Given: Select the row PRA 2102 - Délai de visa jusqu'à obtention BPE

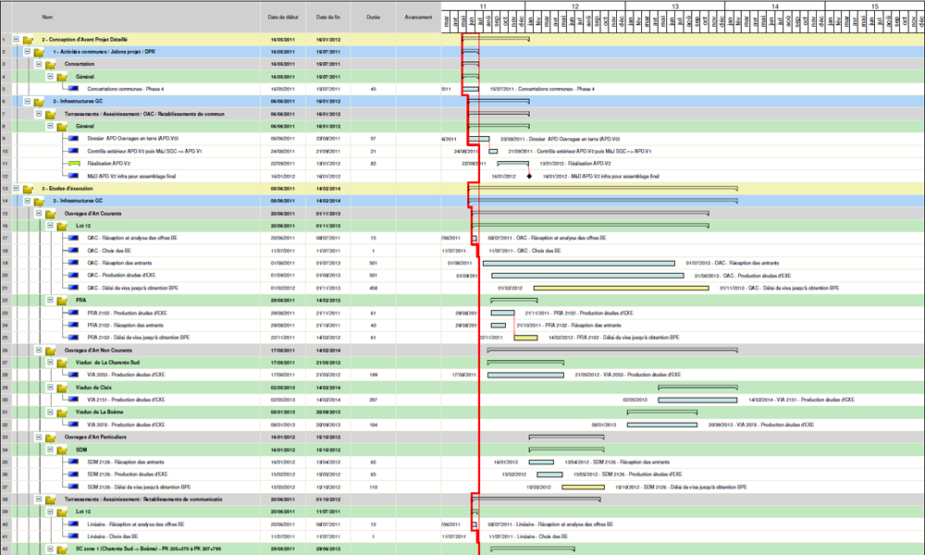Looking at the screenshot, I should pos(462,338).
